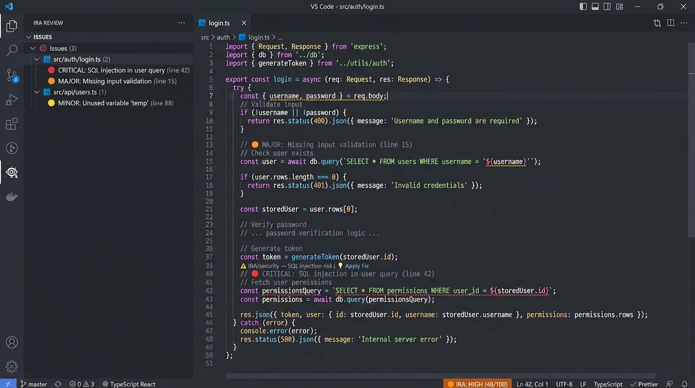Screen dimensions: 695x388
Task: Click the horizontal scrollbar below the code
Action: pyautogui.click(x=440, y=376)
